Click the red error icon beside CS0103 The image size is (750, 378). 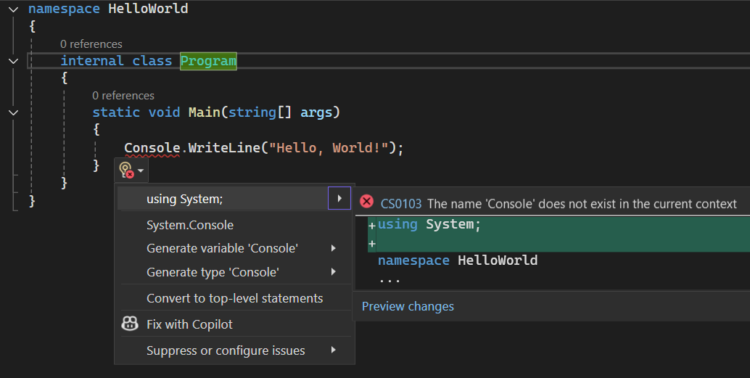[367, 202]
